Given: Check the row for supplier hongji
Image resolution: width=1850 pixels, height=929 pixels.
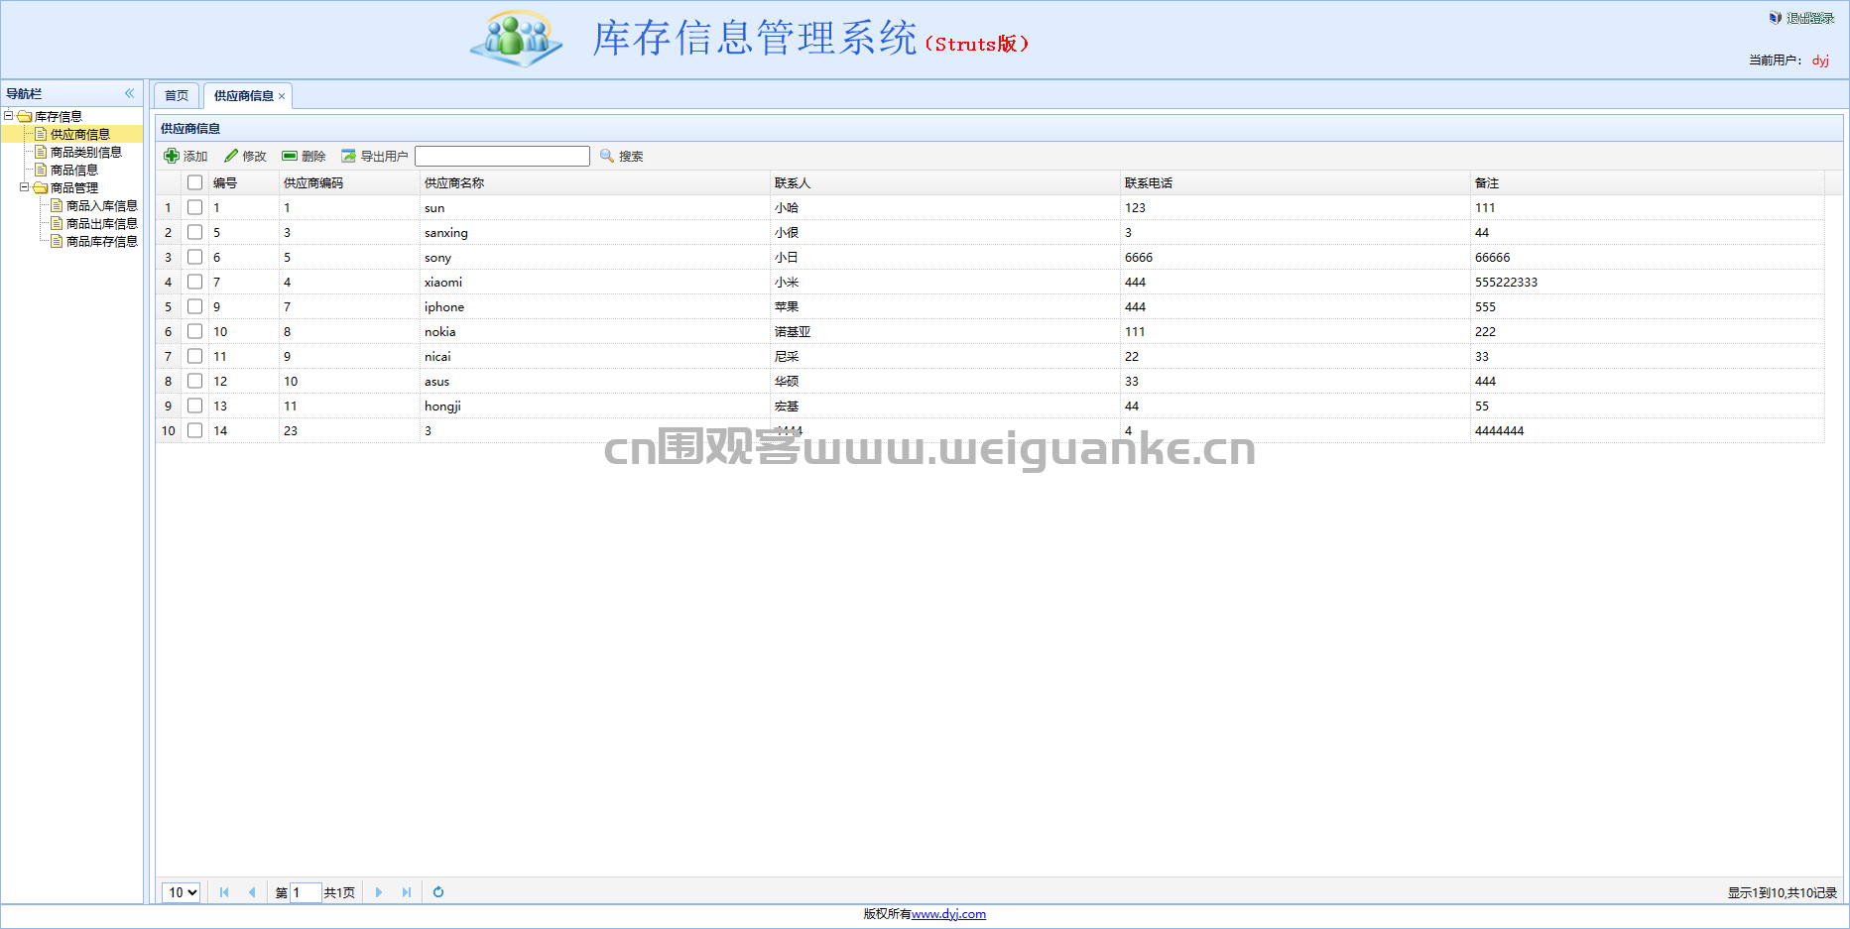Looking at the screenshot, I should click(195, 406).
